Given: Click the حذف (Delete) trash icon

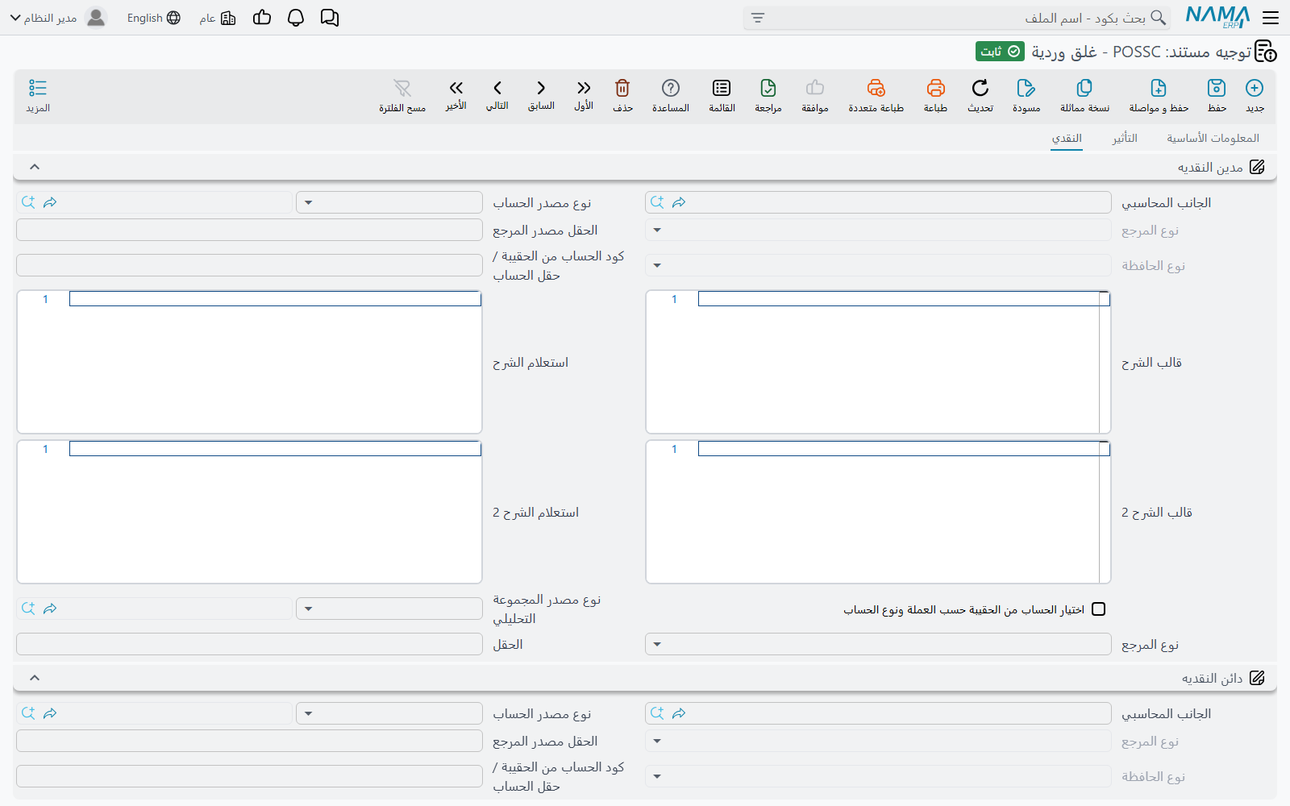Looking at the screenshot, I should [x=622, y=88].
